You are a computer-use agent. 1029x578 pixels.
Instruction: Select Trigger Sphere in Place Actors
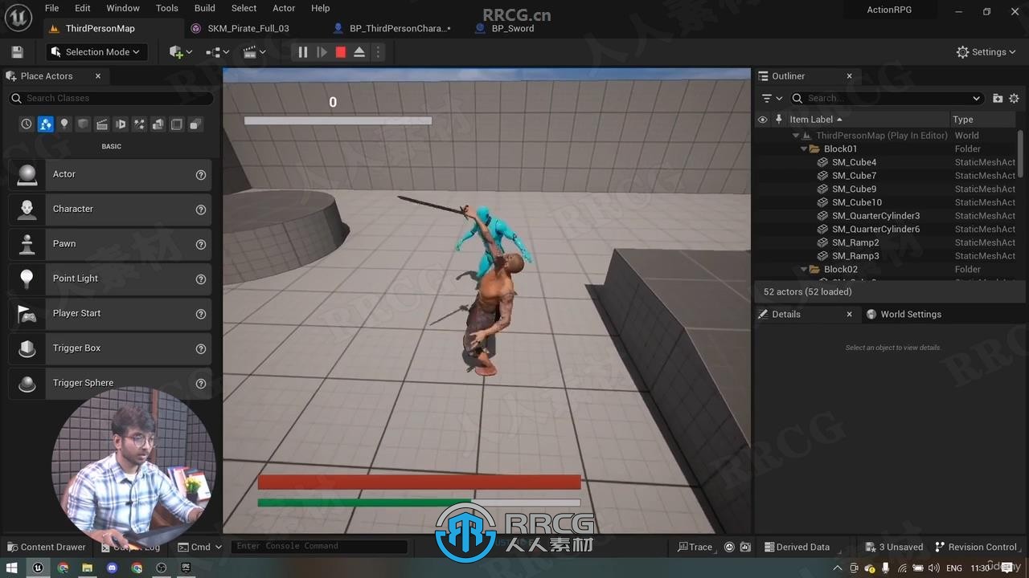point(110,383)
